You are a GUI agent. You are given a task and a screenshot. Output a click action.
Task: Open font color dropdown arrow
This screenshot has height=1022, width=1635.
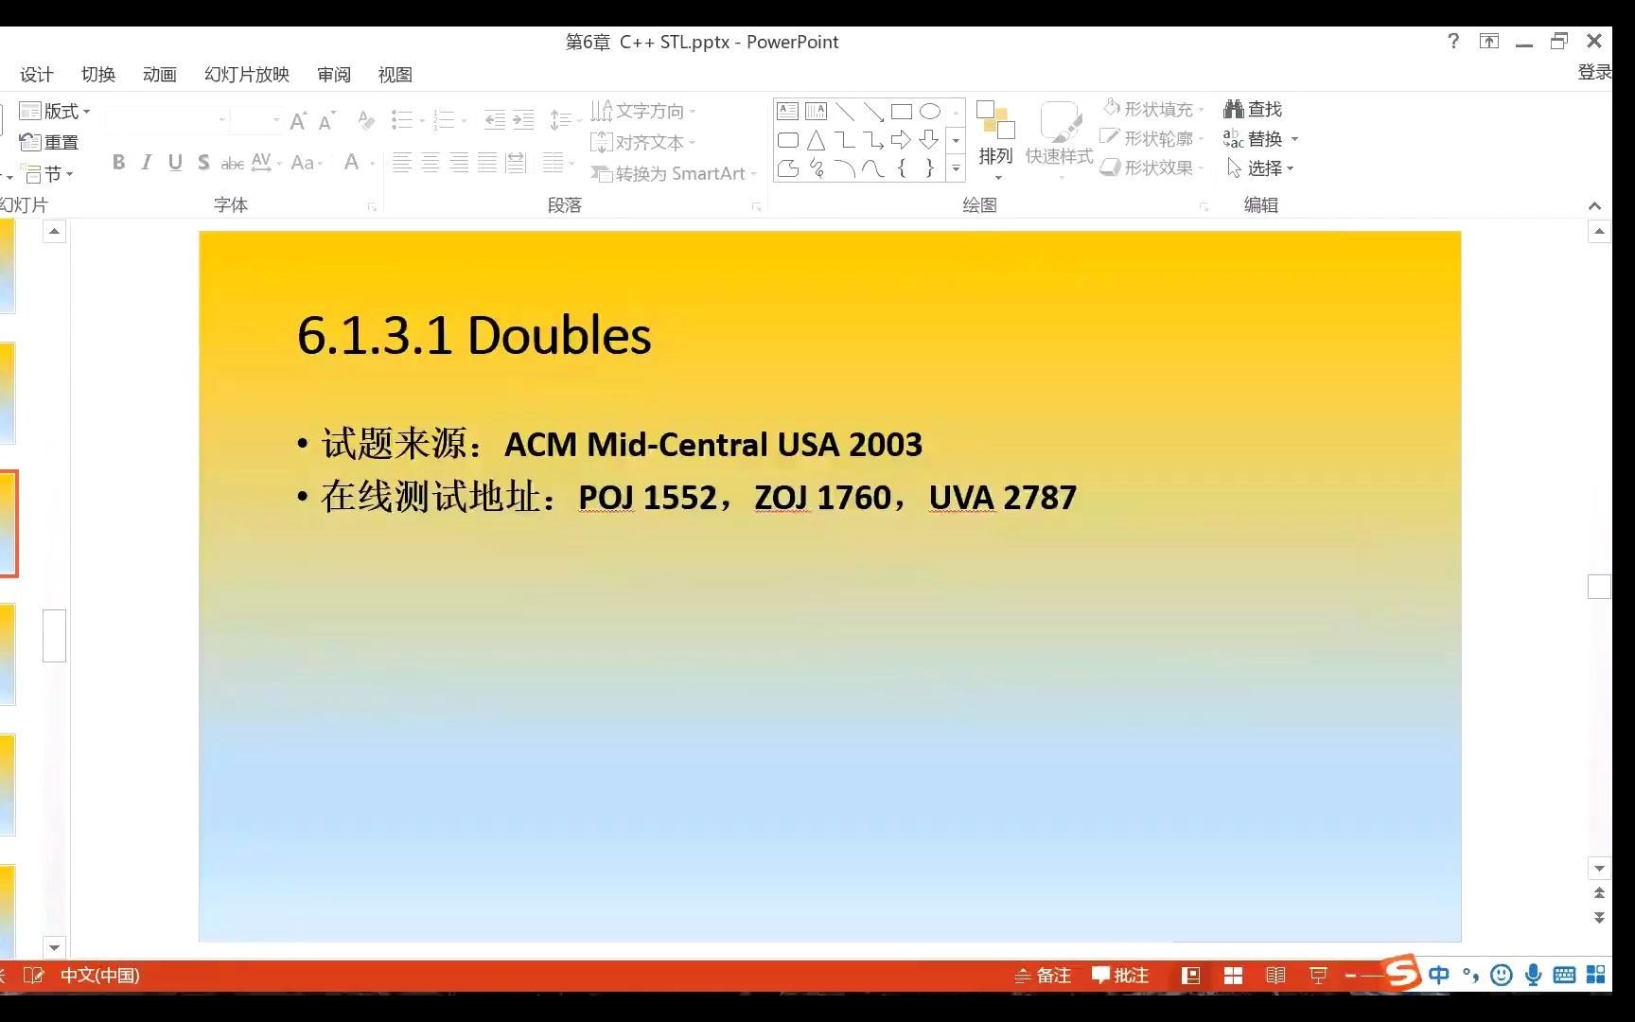coord(372,164)
